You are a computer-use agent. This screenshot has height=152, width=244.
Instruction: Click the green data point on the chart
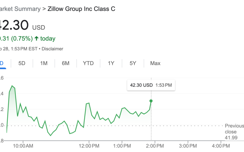click(x=151, y=101)
